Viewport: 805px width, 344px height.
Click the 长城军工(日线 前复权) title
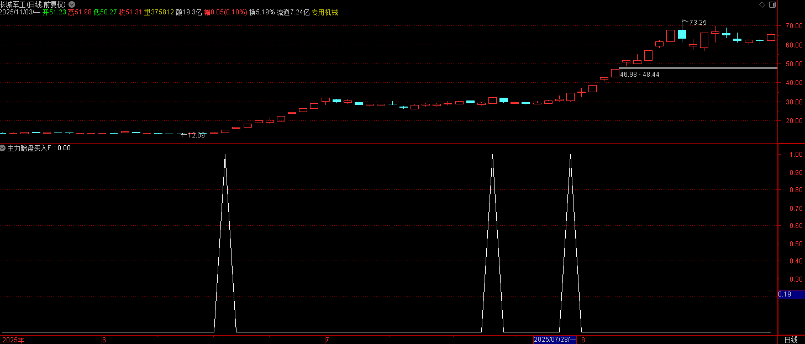(x=33, y=4)
